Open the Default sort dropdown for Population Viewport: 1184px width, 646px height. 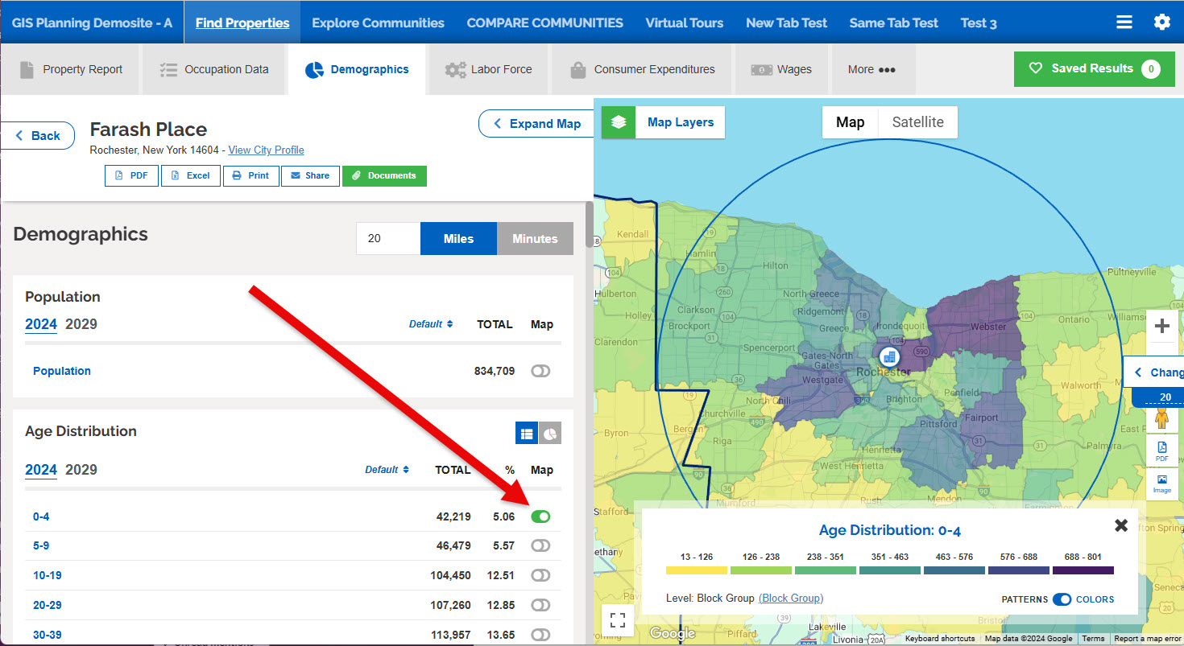point(432,323)
